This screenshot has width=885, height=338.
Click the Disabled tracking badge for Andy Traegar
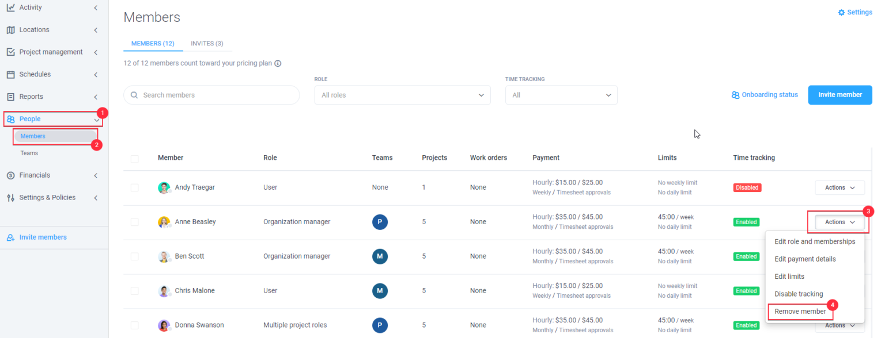747,187
